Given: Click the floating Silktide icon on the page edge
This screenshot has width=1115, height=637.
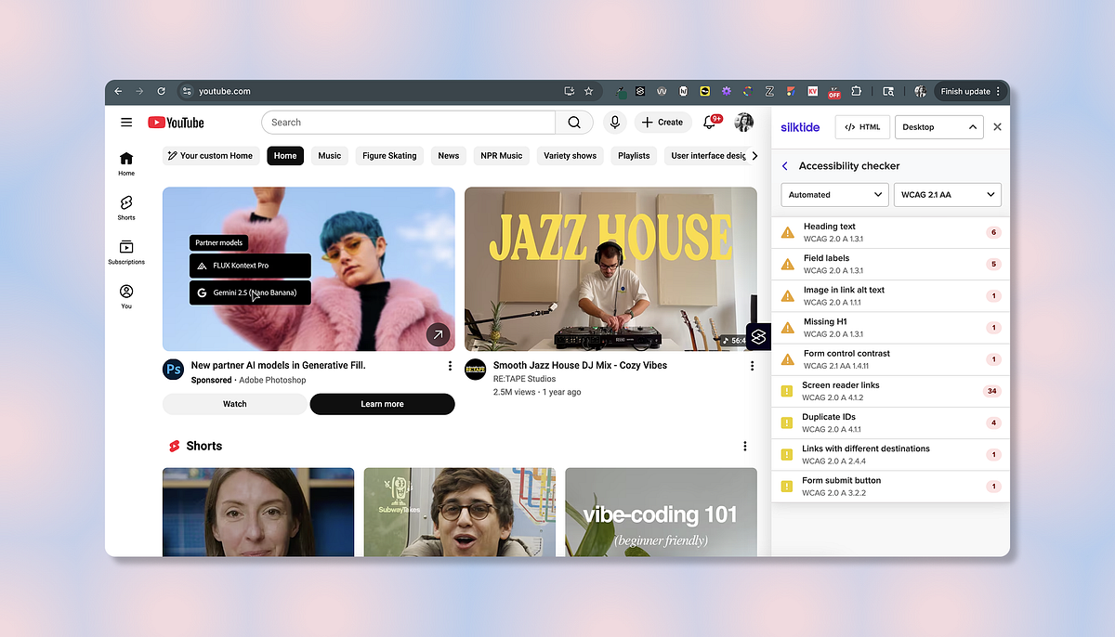Looking at the screenshot, I should click(758, 337).
